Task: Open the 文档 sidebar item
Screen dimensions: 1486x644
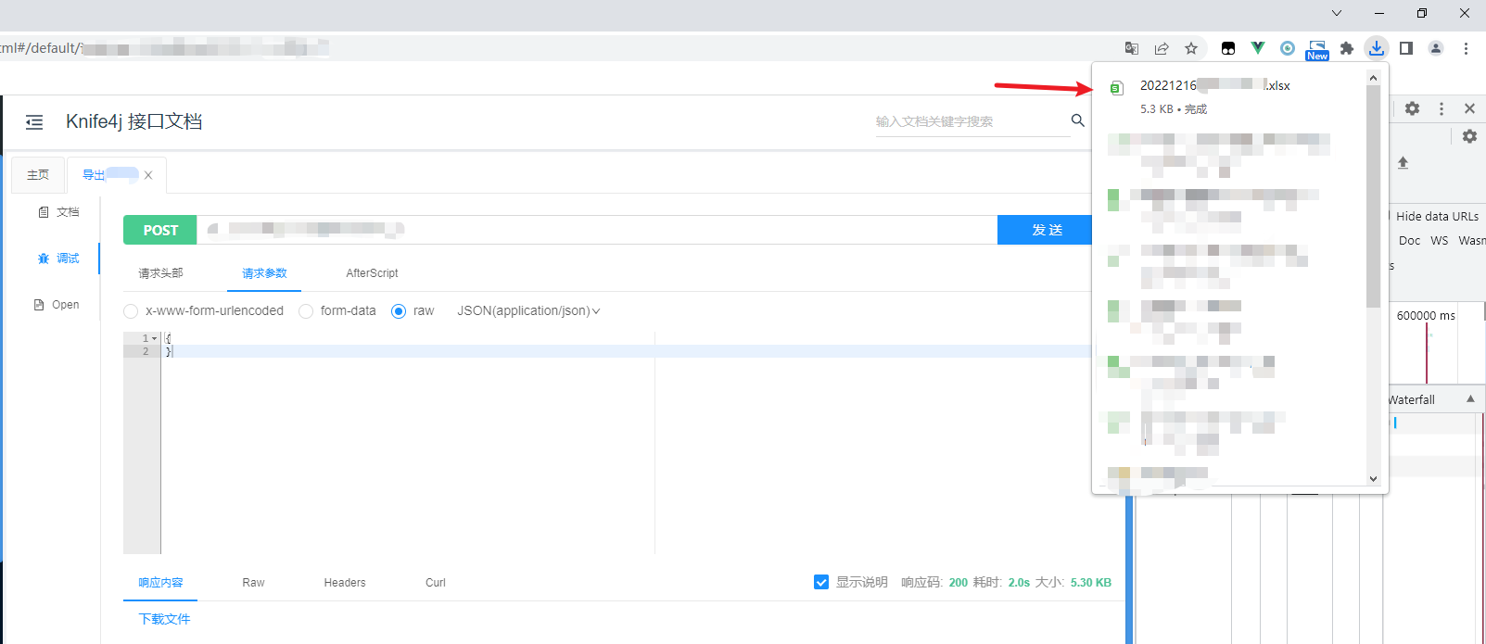Action: [x=58, y=212]
